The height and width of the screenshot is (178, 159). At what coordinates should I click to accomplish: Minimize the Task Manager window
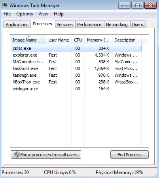(124, 6)
